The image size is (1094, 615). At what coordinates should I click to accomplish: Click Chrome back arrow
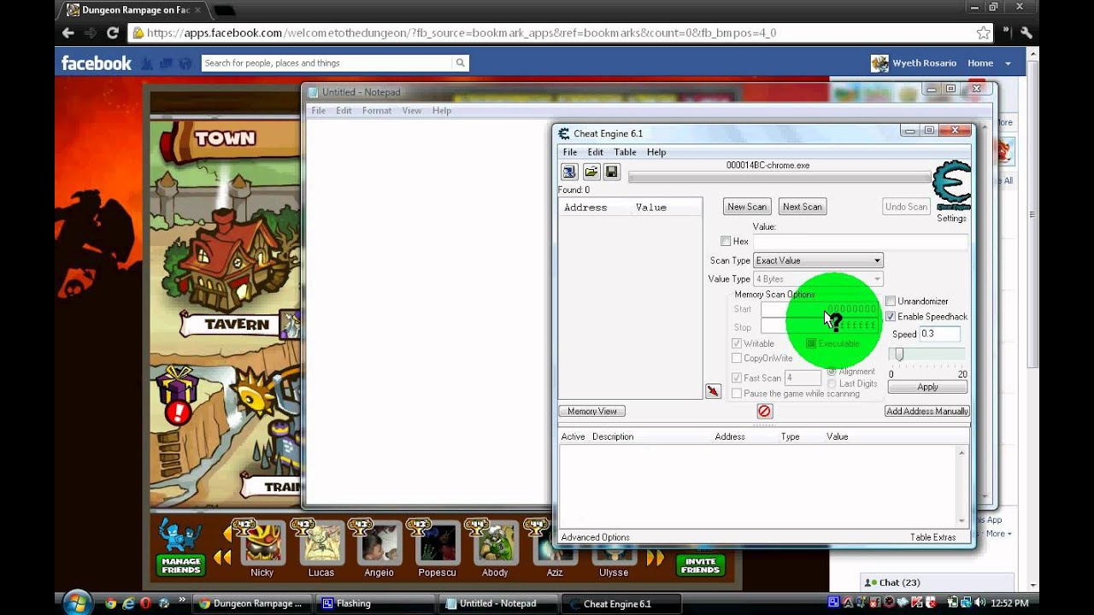(x=68, y=32)
